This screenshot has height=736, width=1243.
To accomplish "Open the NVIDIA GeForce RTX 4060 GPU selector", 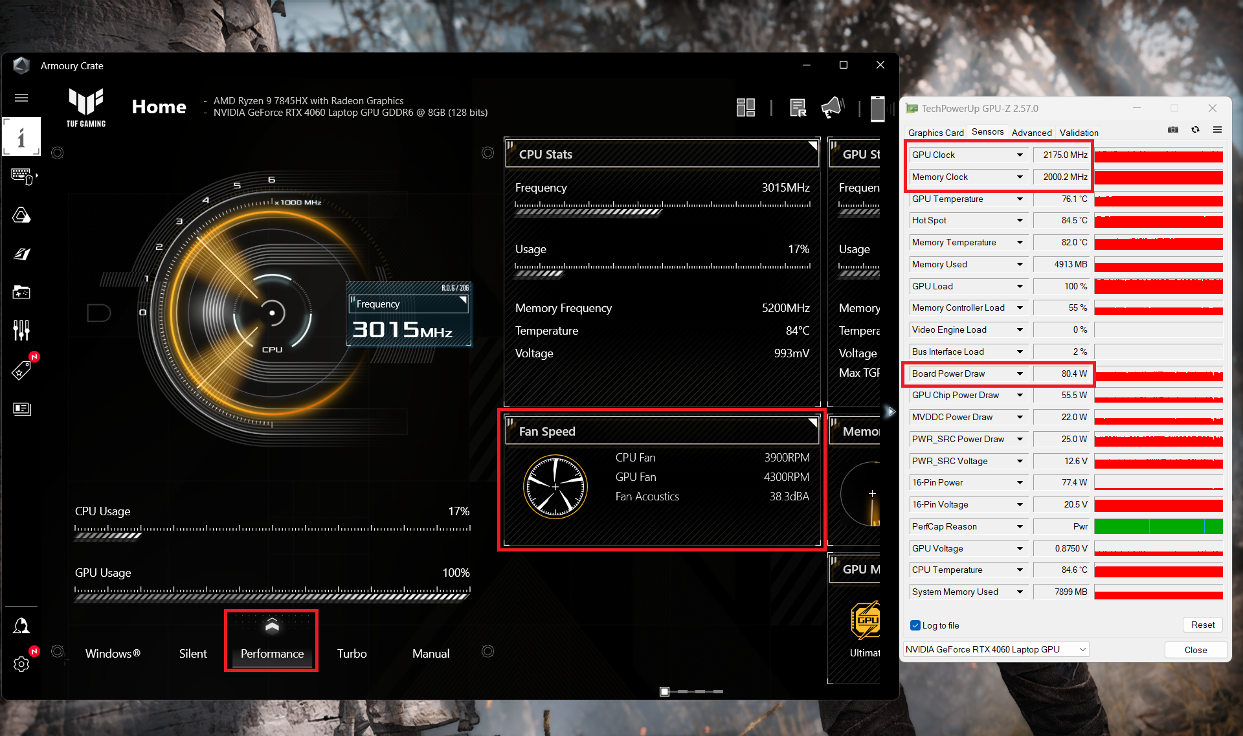I will pos(996,649).
